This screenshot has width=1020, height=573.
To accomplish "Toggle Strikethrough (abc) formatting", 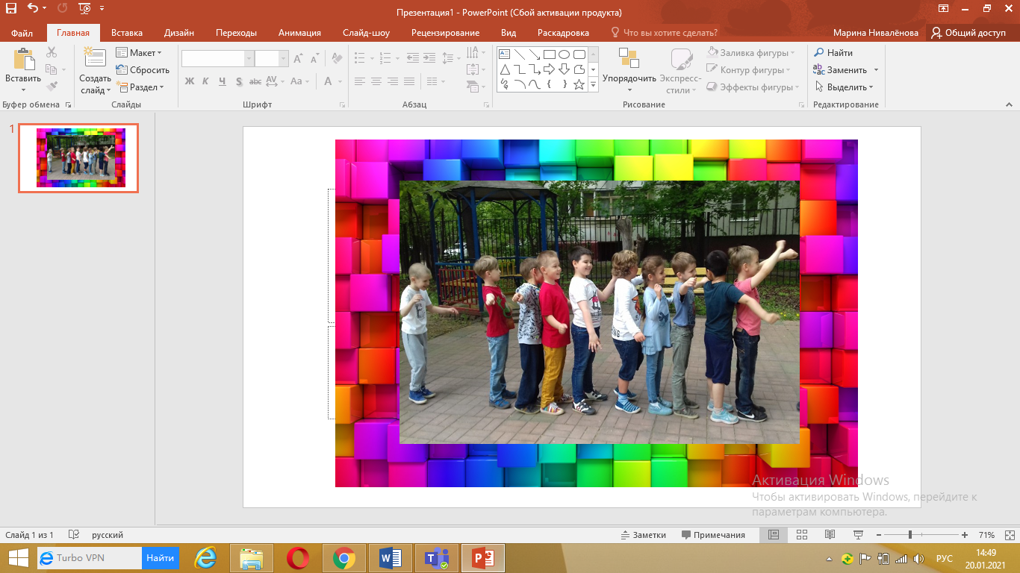I will 255,81.
